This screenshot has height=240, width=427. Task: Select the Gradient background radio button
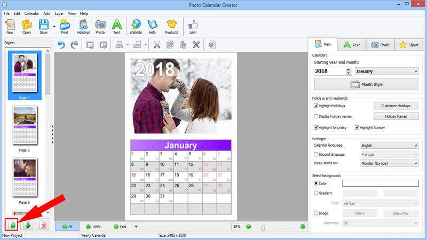316,193
